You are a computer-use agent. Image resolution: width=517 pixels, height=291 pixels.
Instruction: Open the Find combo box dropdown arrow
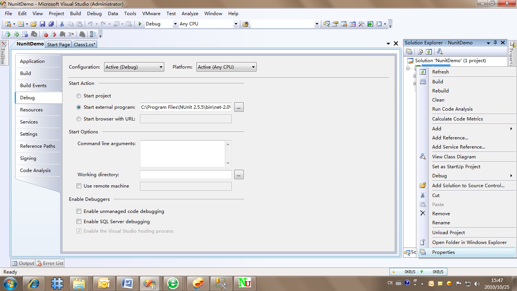click(317, 24)
